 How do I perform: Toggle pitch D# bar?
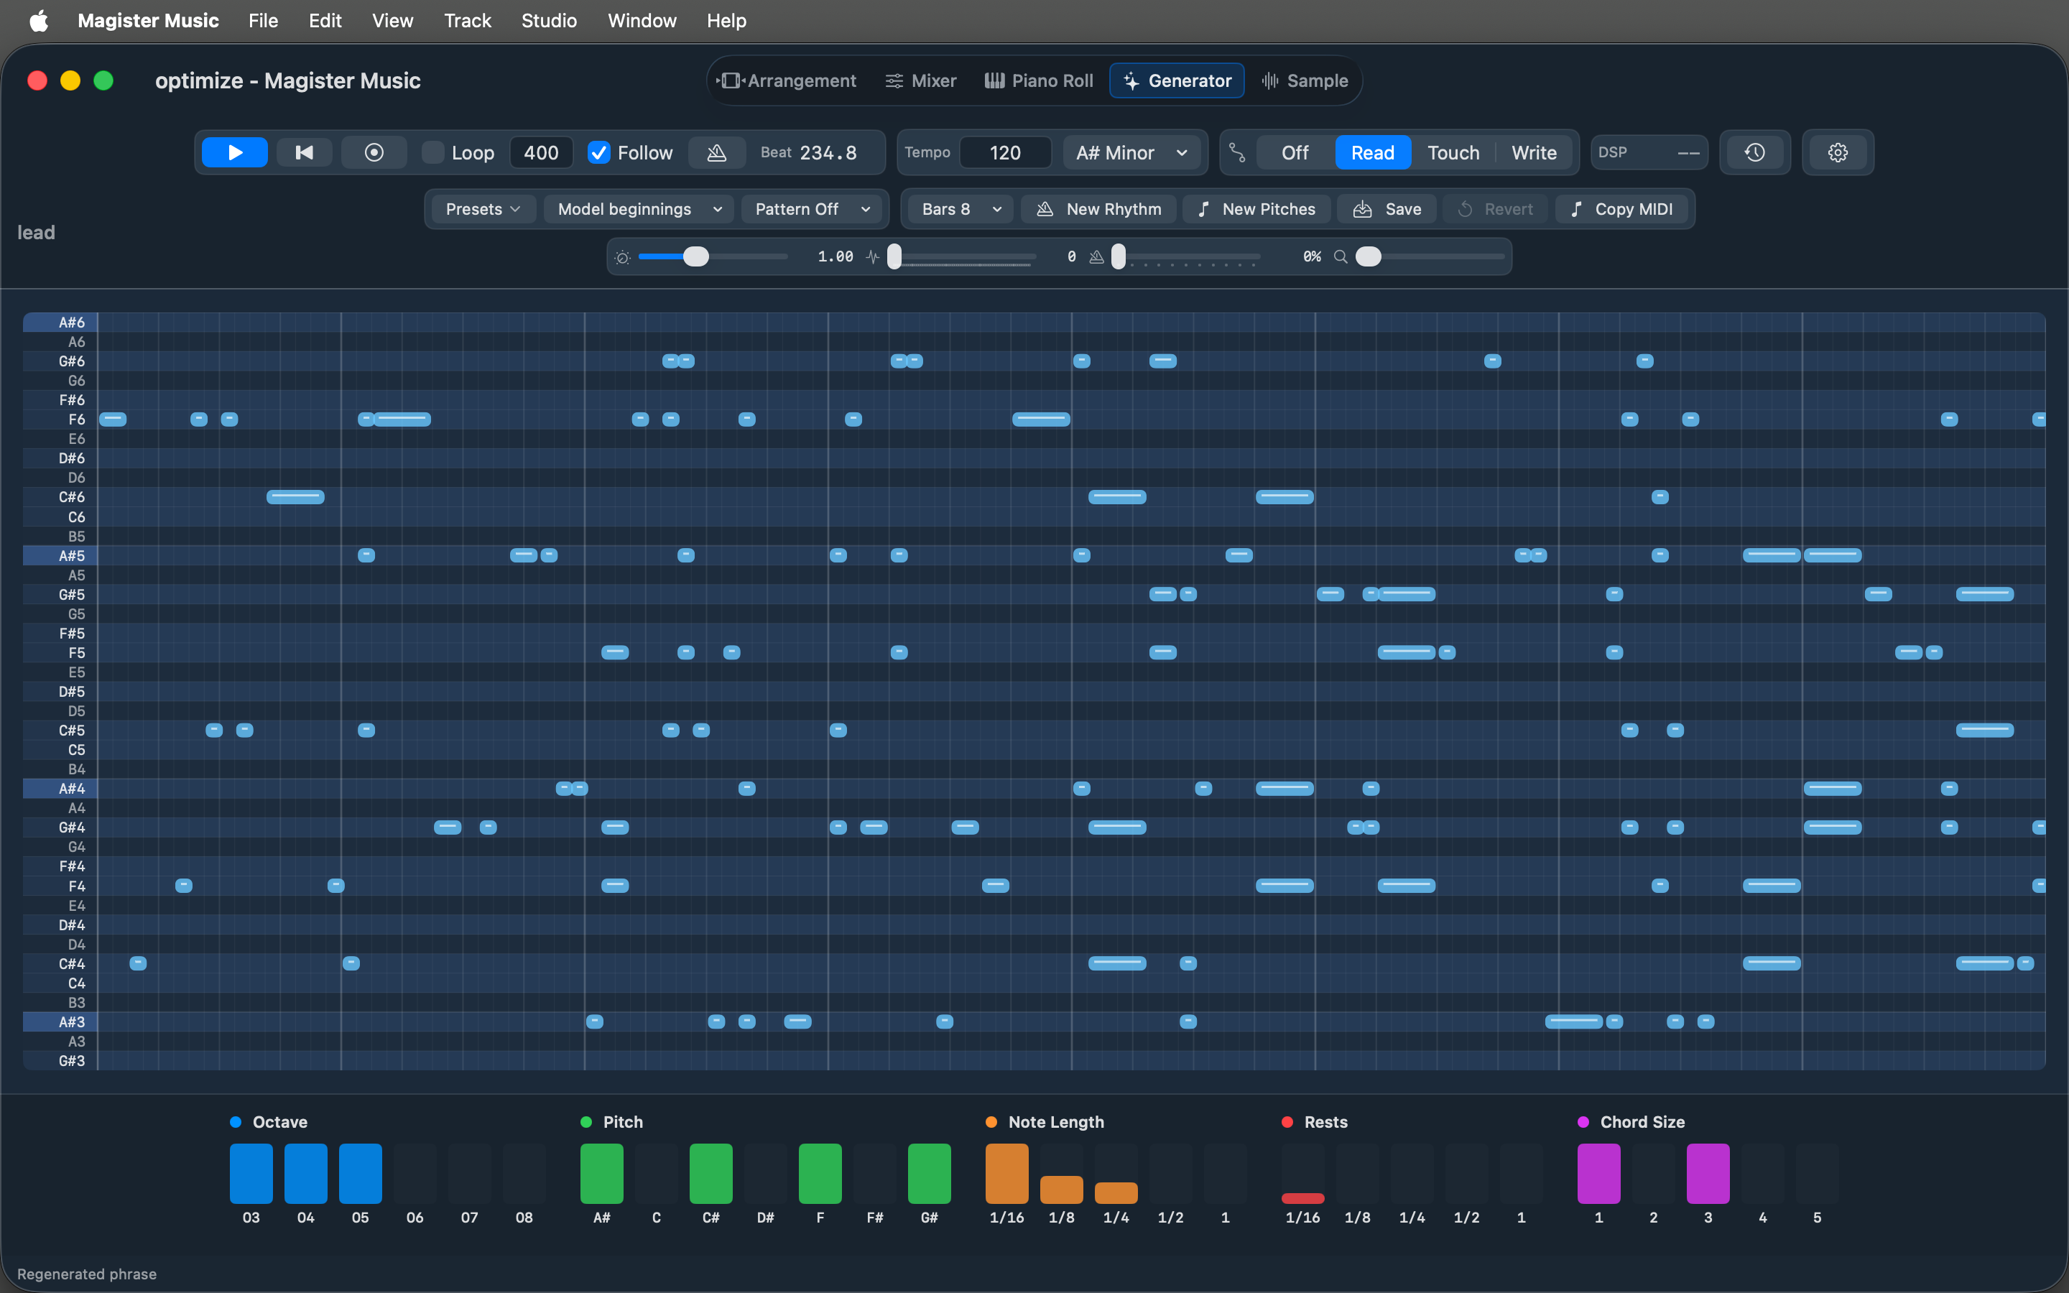tap(765, 1173)
